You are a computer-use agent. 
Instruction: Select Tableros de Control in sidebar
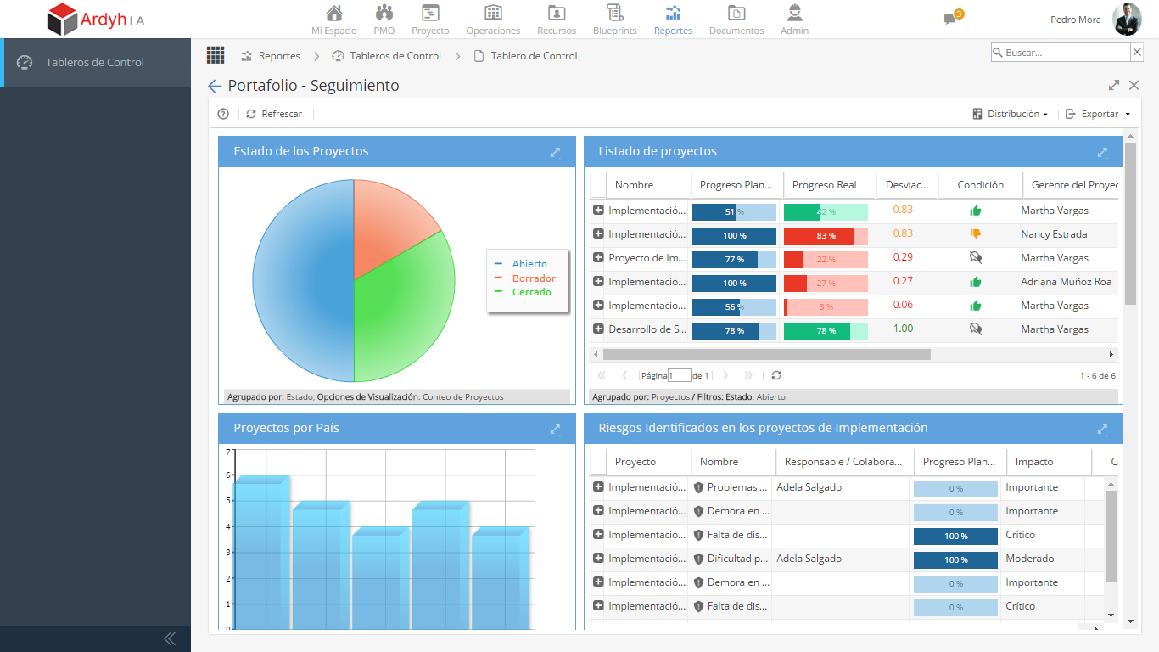pos(95,62)
